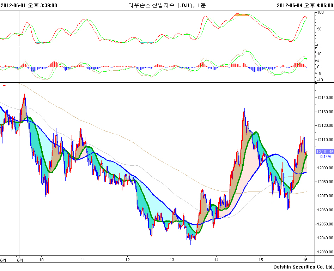Screen dimensions: 334x271
Task: Click the 100 level on stochastic axis
Action: (320, 13)
